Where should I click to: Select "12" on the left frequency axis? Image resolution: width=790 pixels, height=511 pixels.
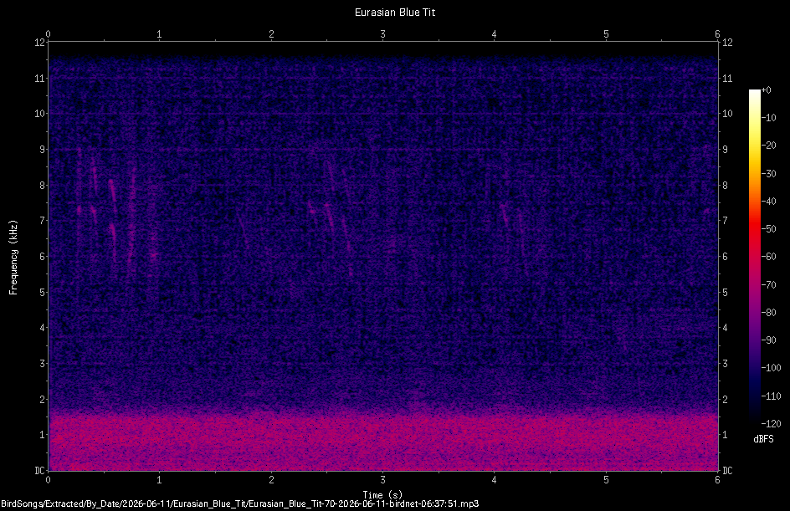tap(40, 43)
